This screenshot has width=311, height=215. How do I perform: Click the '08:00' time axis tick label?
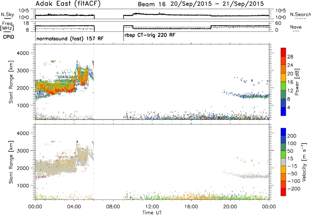click(113, 207)
